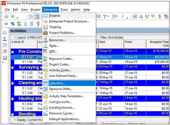Choose User Defined Fields... menu entry

pyautogui.click(x=69, y=76)
